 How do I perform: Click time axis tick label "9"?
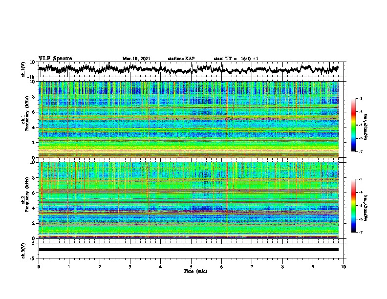(x=313, y=267)
